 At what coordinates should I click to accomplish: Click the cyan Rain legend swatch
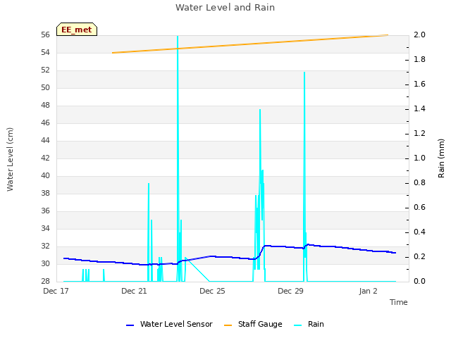[x=298, y=325]
